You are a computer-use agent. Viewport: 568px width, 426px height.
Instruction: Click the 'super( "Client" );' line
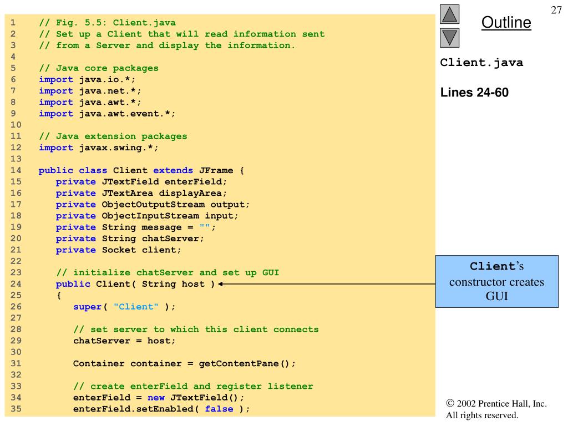pos(124,307)
